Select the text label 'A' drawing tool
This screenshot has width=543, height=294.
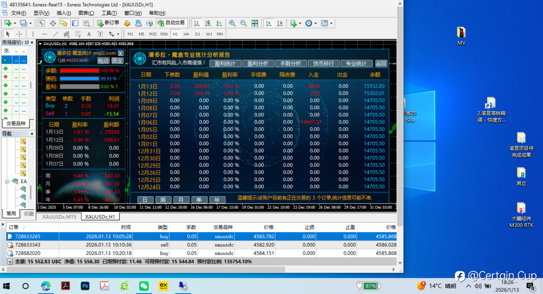(89, 34)
